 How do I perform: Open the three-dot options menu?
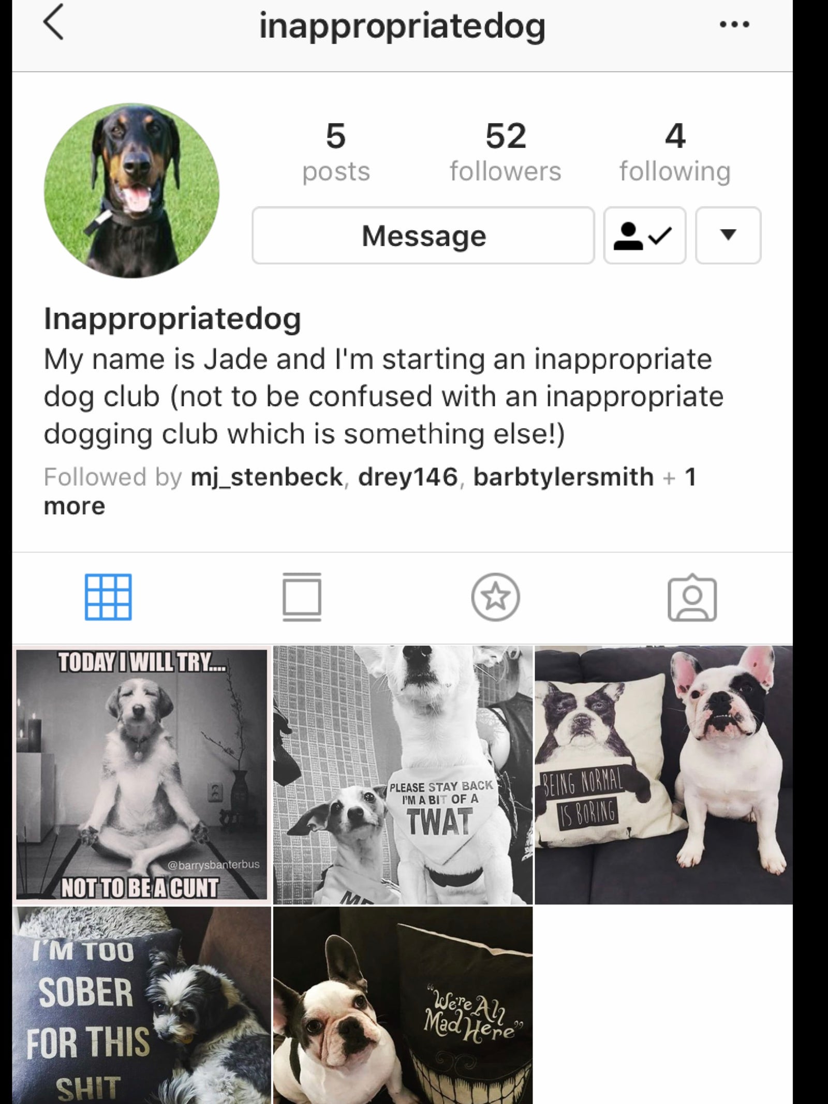click(x=734, y=24)
